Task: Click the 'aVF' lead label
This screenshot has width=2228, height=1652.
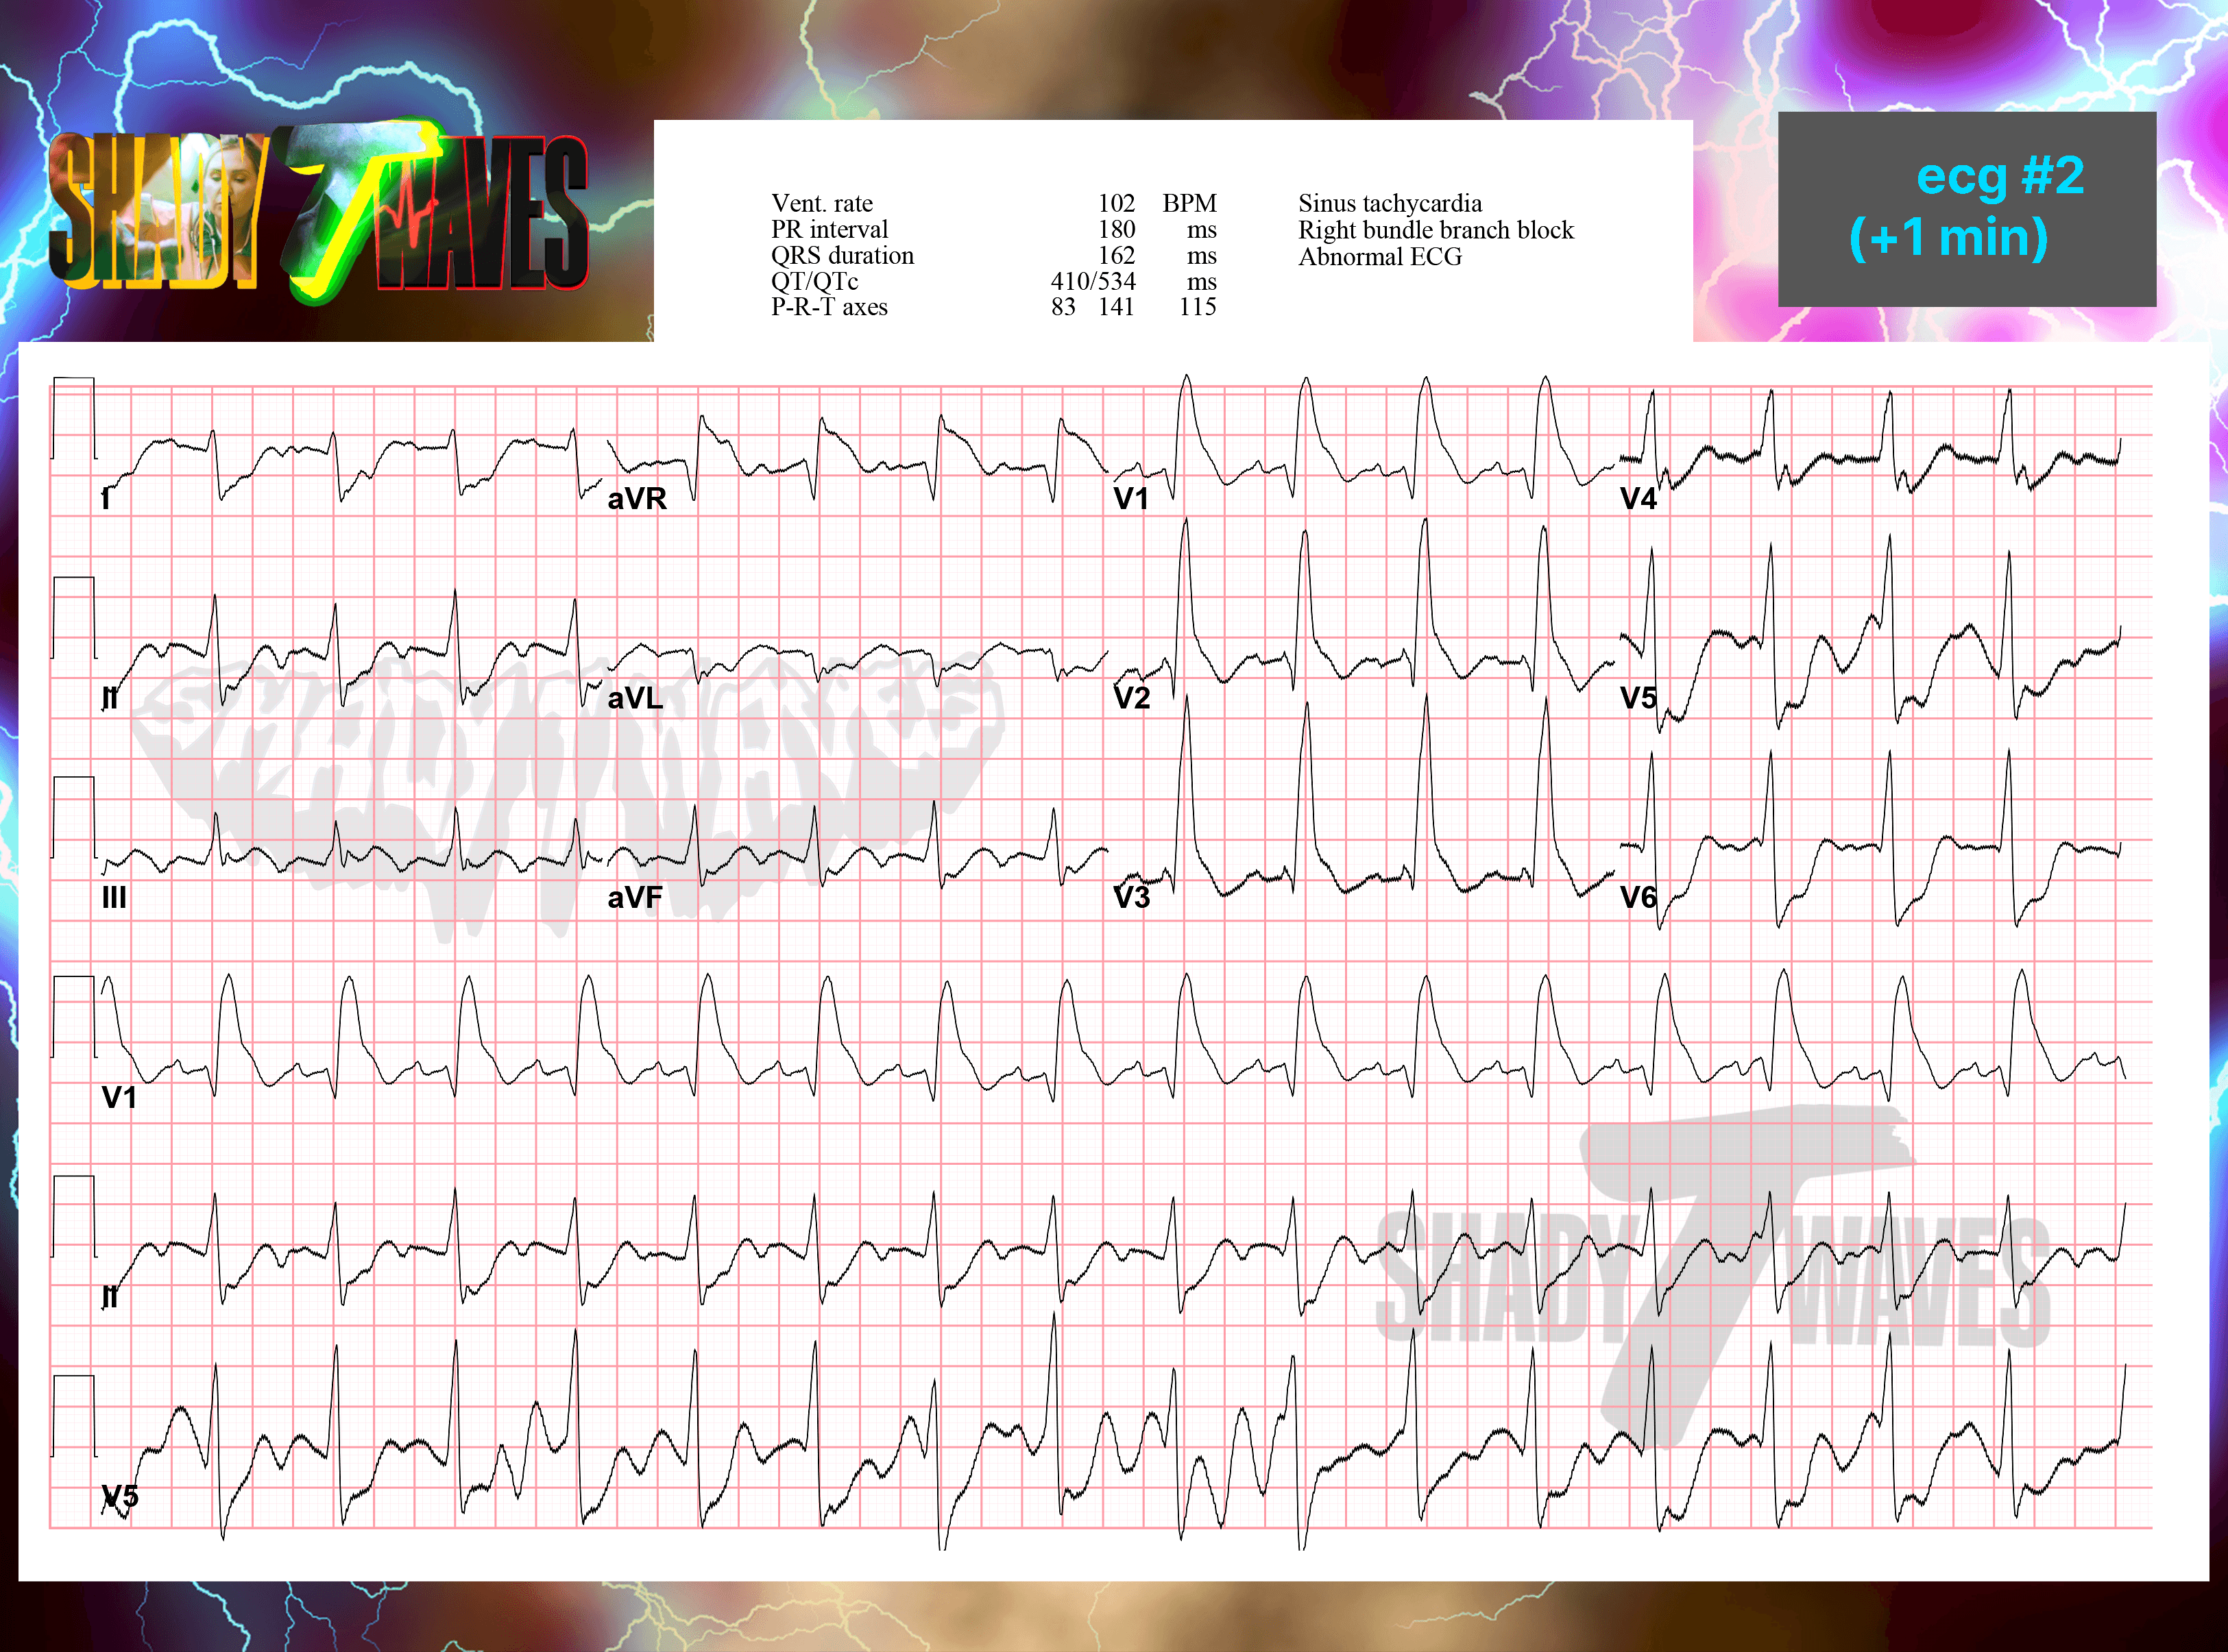Action: tap(634, 897)
